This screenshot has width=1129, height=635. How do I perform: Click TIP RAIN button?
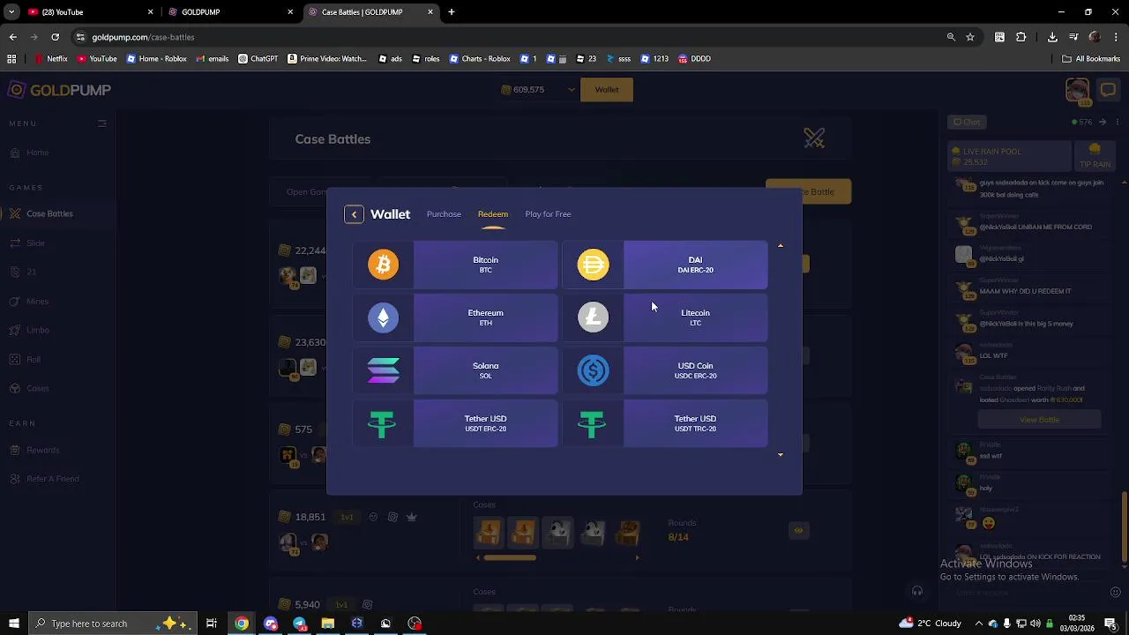1095,156
